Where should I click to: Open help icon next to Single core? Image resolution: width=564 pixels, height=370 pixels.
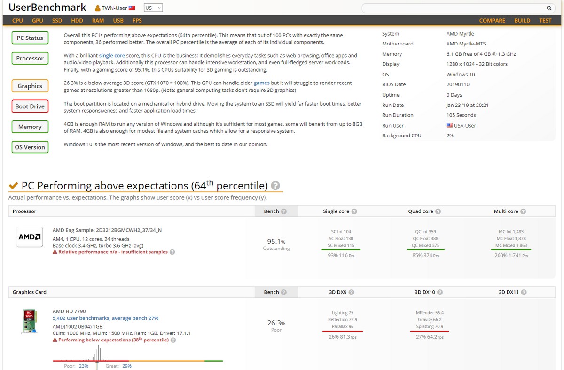(x=354, y=211)
